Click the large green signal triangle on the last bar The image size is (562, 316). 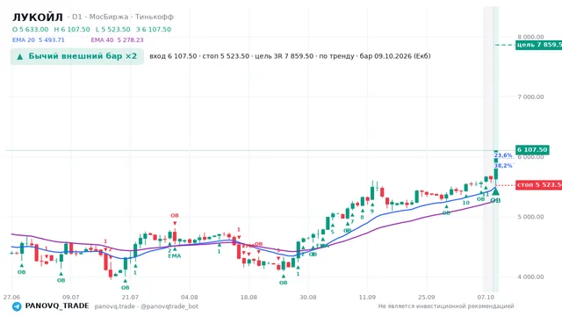(495, 192)
